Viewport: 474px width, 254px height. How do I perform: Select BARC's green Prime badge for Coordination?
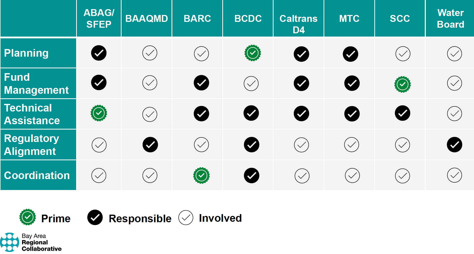click(x=201, y=176)
